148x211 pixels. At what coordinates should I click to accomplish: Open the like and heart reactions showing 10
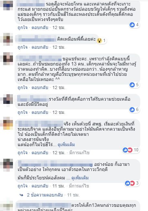tap(131, 150)
